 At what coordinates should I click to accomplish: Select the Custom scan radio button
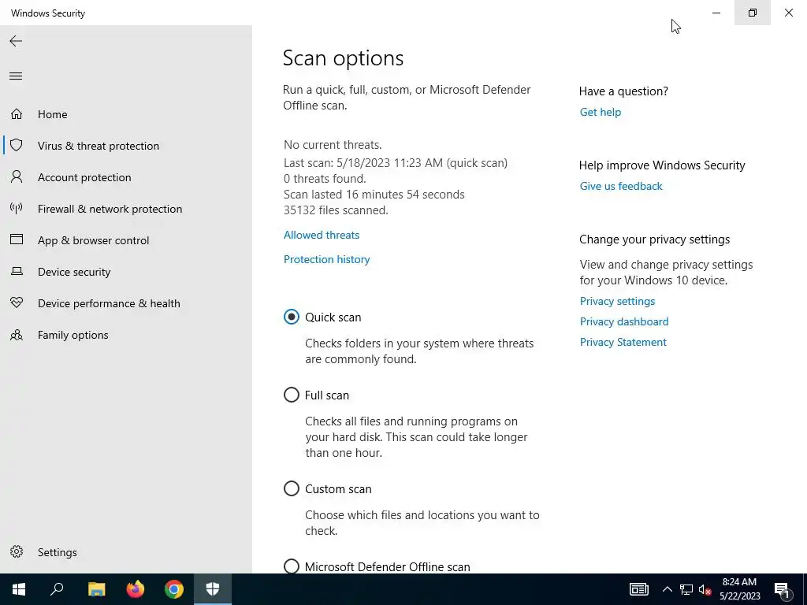click(x=292, y=488)
